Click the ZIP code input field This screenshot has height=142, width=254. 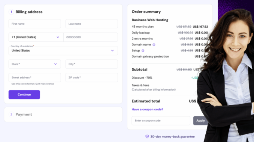coord(91,78)
